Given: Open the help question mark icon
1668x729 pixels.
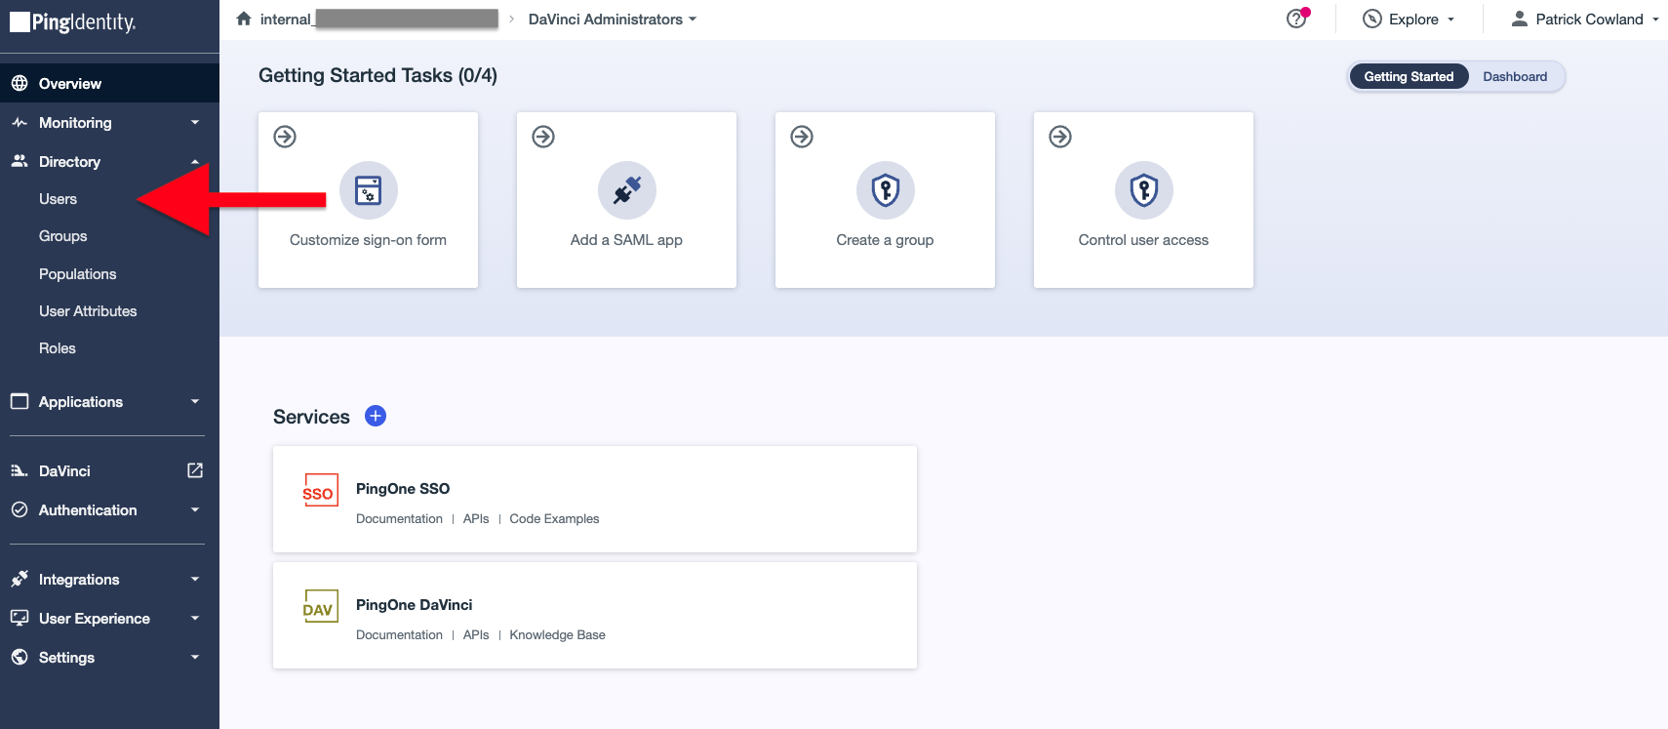Looking at the screenshot, I should 1296,19.
